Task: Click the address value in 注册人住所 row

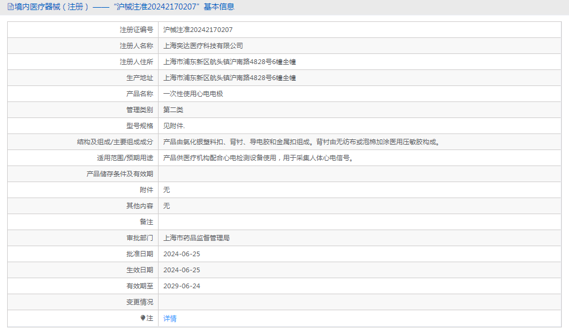Action: (x=229, y=62)
